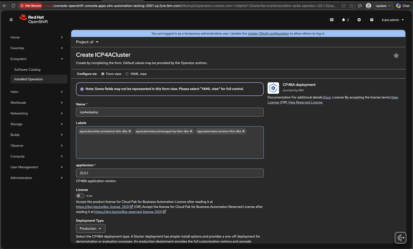The width and height of the screenshot is (413, 249).
Task: Bookmark page with browser star icon
Action: pyautogui.click(x=351, y=6)
